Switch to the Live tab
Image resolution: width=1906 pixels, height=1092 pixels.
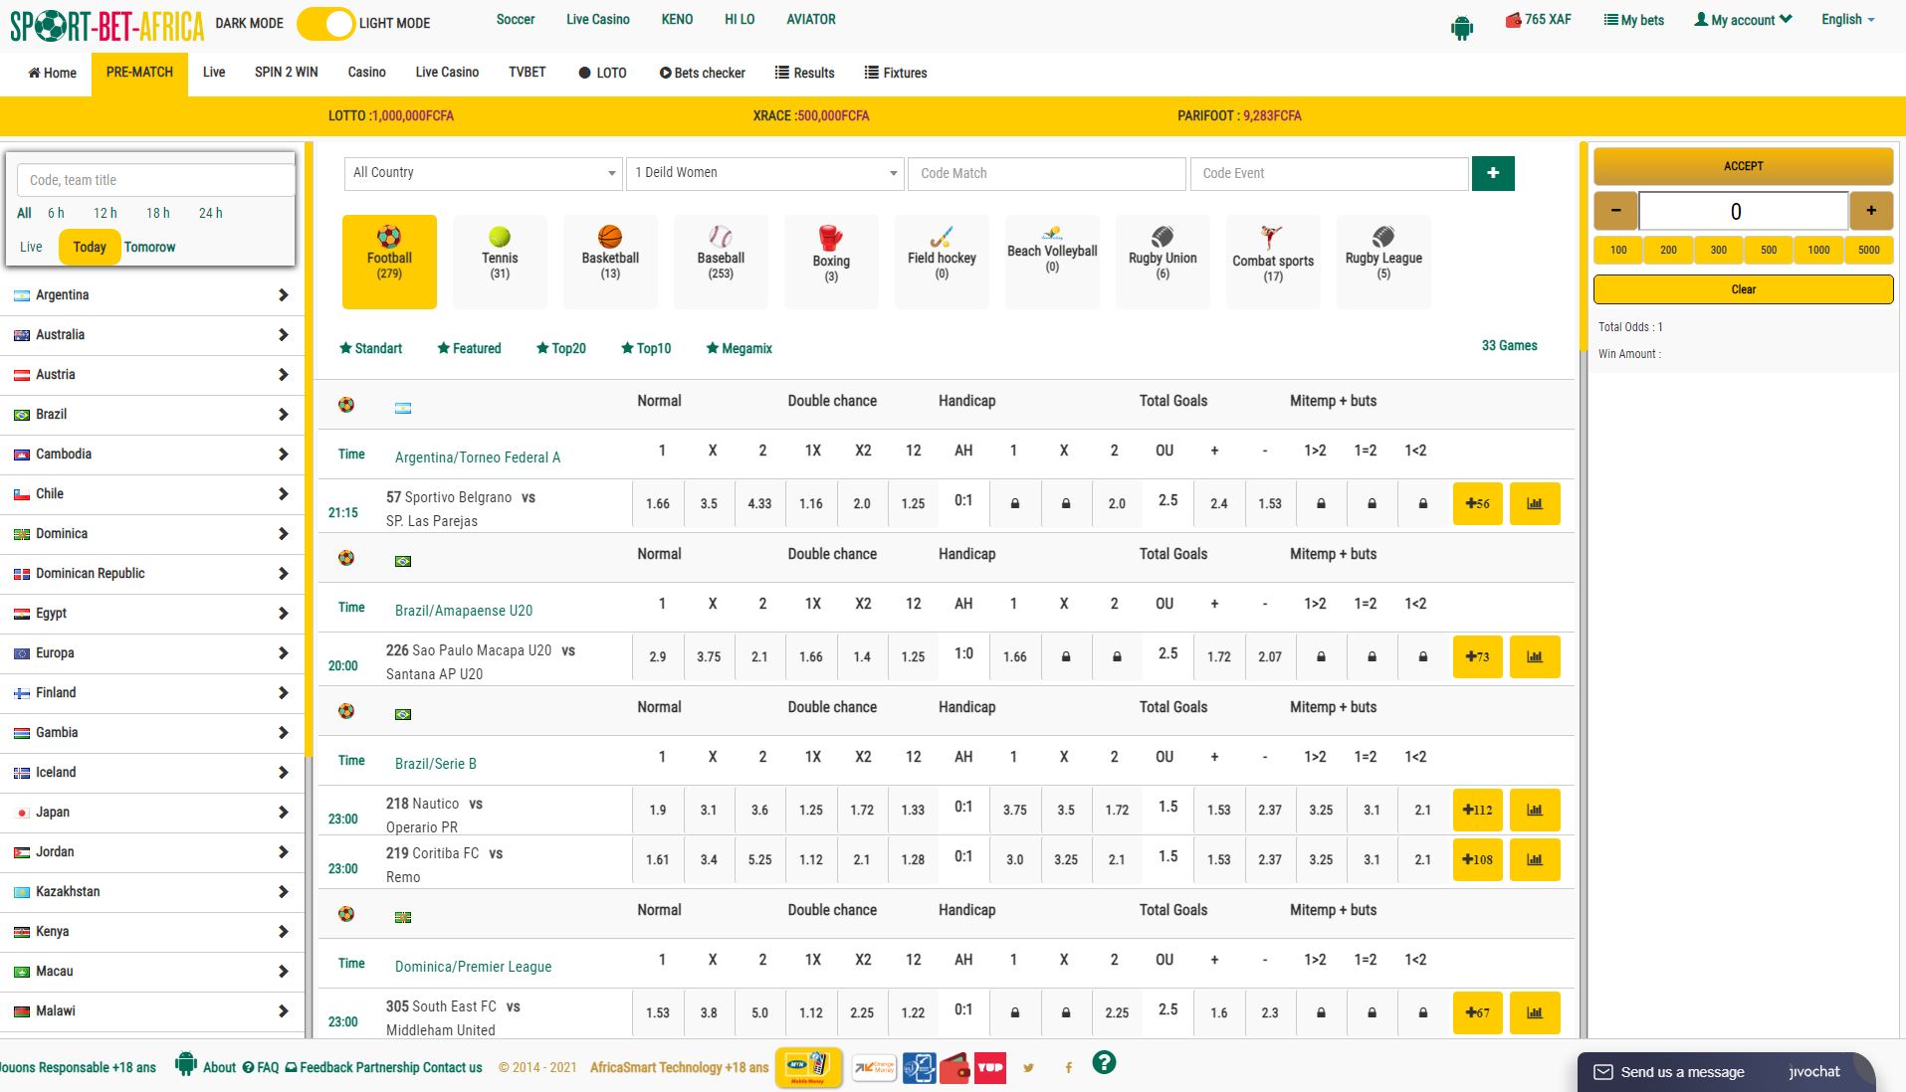coord(214,73)
